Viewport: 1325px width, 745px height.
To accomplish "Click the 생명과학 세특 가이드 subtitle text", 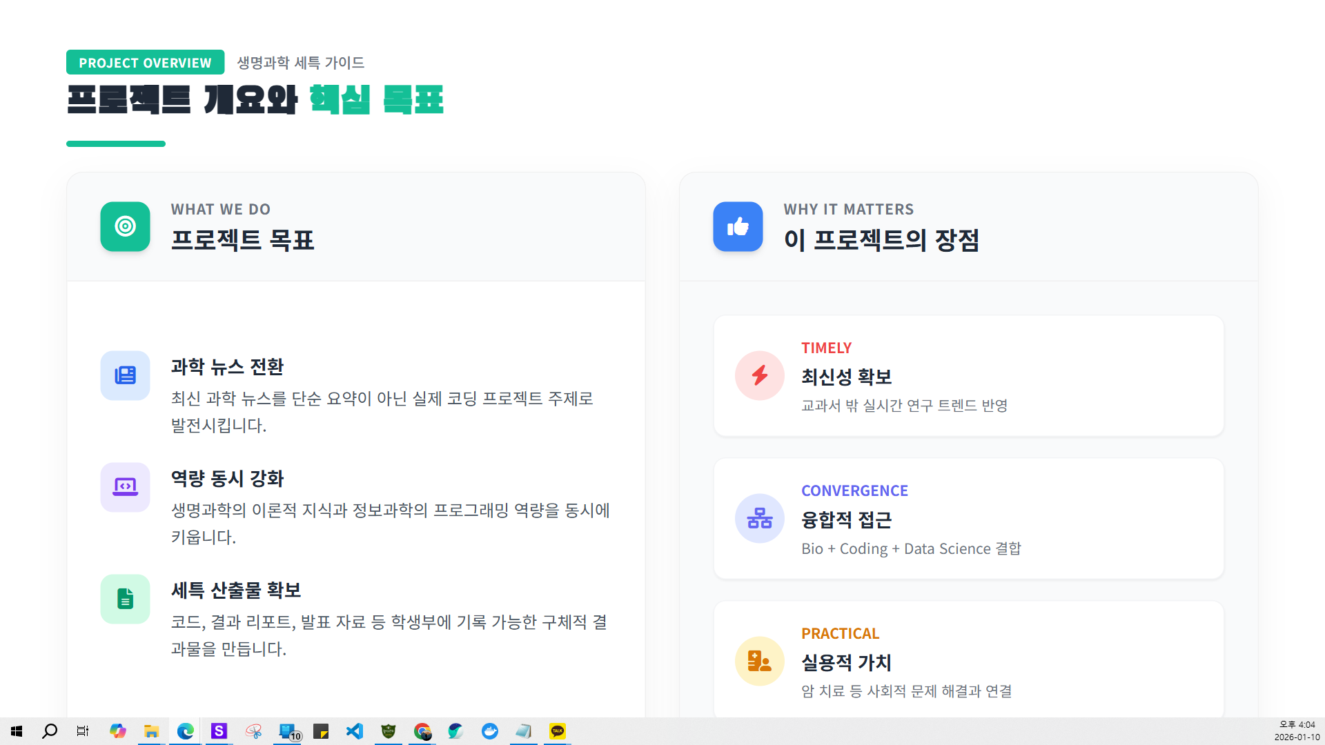I will coord(300,63).
